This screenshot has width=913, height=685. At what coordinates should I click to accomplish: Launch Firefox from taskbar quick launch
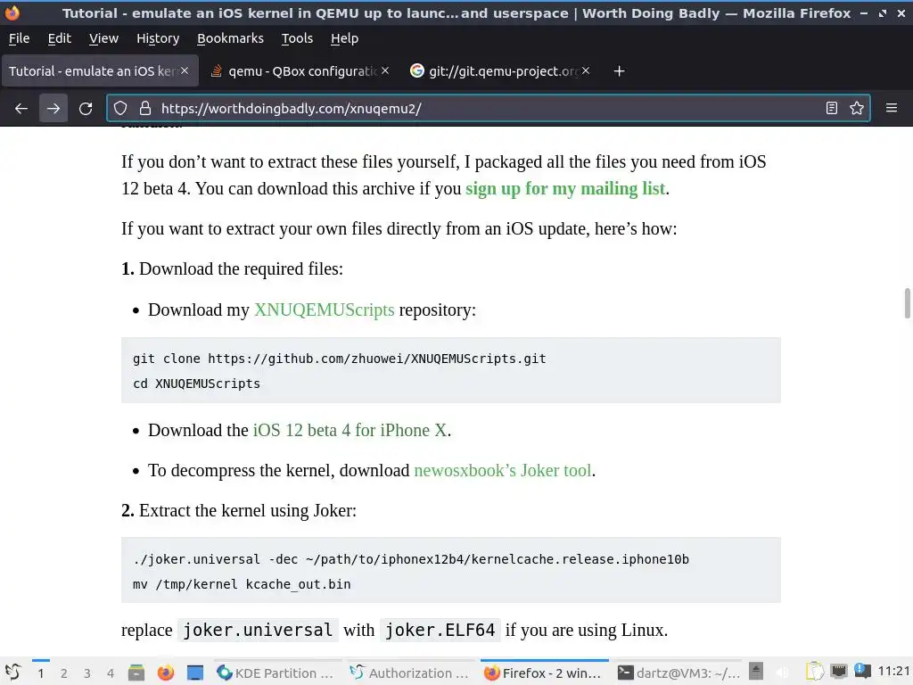click(x=166, y=673)
